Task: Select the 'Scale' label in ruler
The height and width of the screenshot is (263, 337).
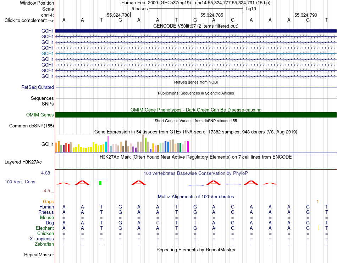Action: (48, 9)
